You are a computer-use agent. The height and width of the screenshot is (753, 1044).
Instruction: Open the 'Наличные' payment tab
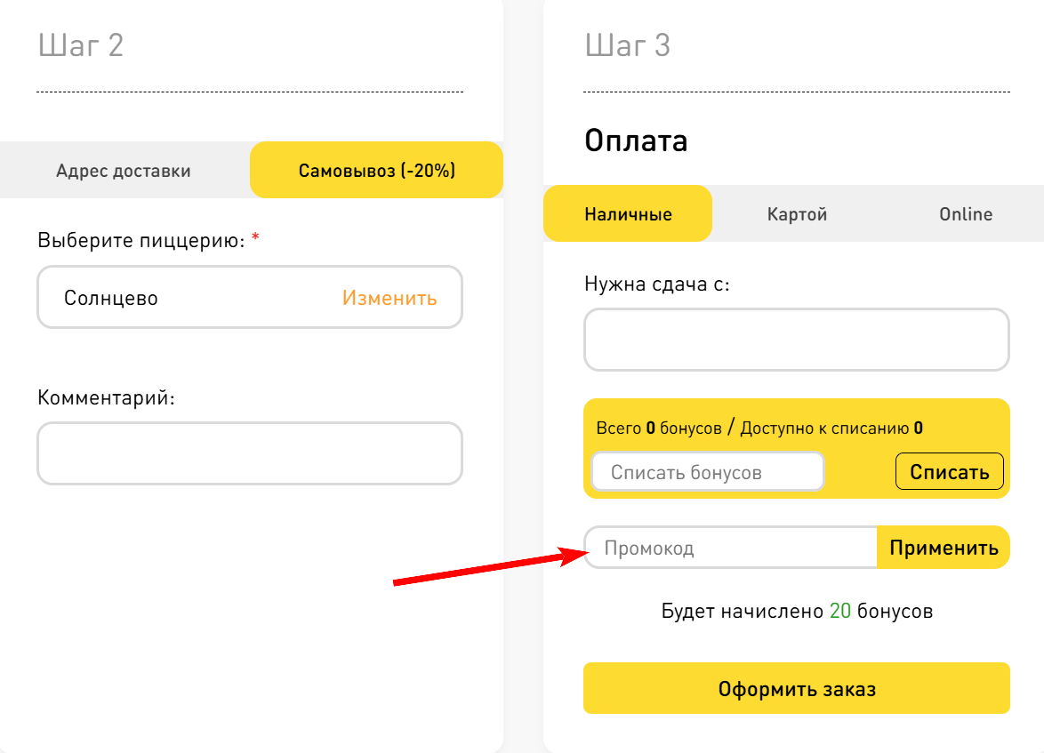[x=627, y=213]
